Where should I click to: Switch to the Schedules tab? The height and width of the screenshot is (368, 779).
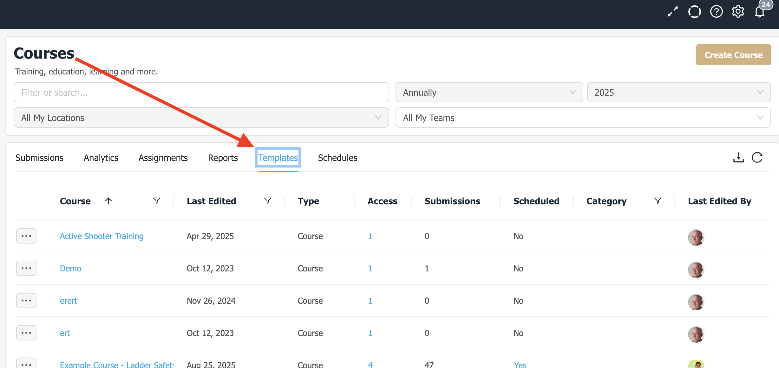(337, 158)
